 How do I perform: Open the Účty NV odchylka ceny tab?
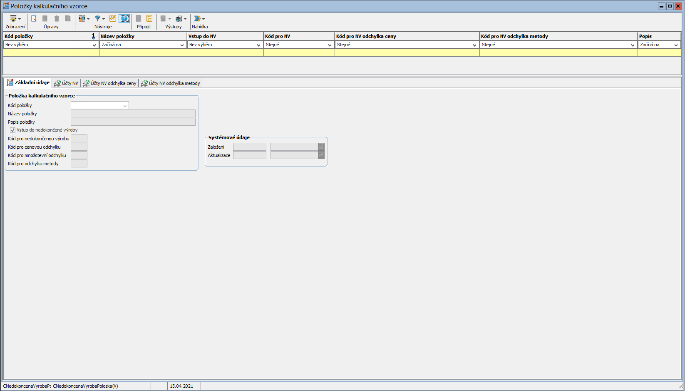click(110, 83)
